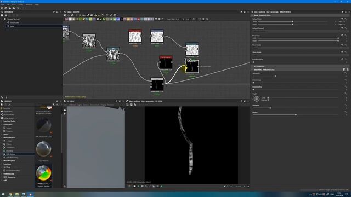Open the notification center in the system tray
The image size is (351, 197).
pos(346,194)
